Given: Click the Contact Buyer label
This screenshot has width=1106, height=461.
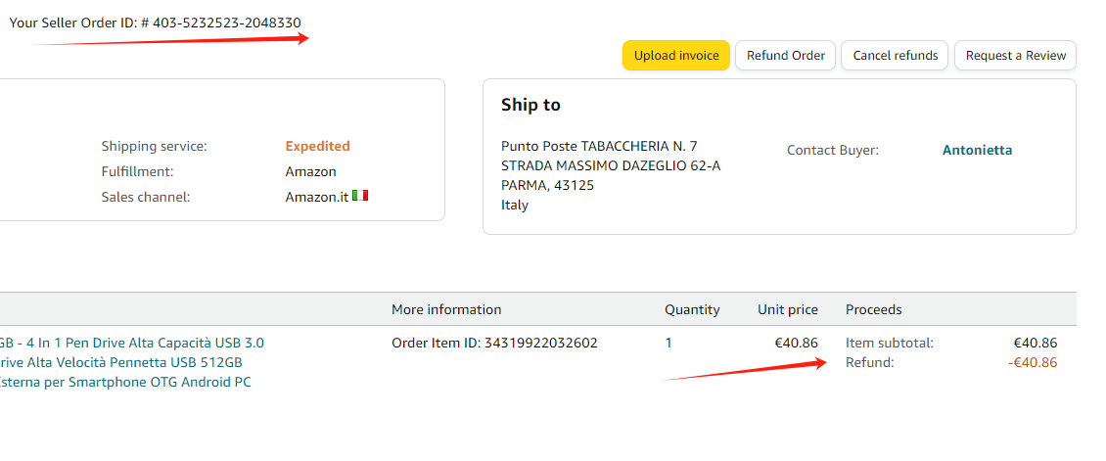Looking at the screenshot, I should point(832,151).
